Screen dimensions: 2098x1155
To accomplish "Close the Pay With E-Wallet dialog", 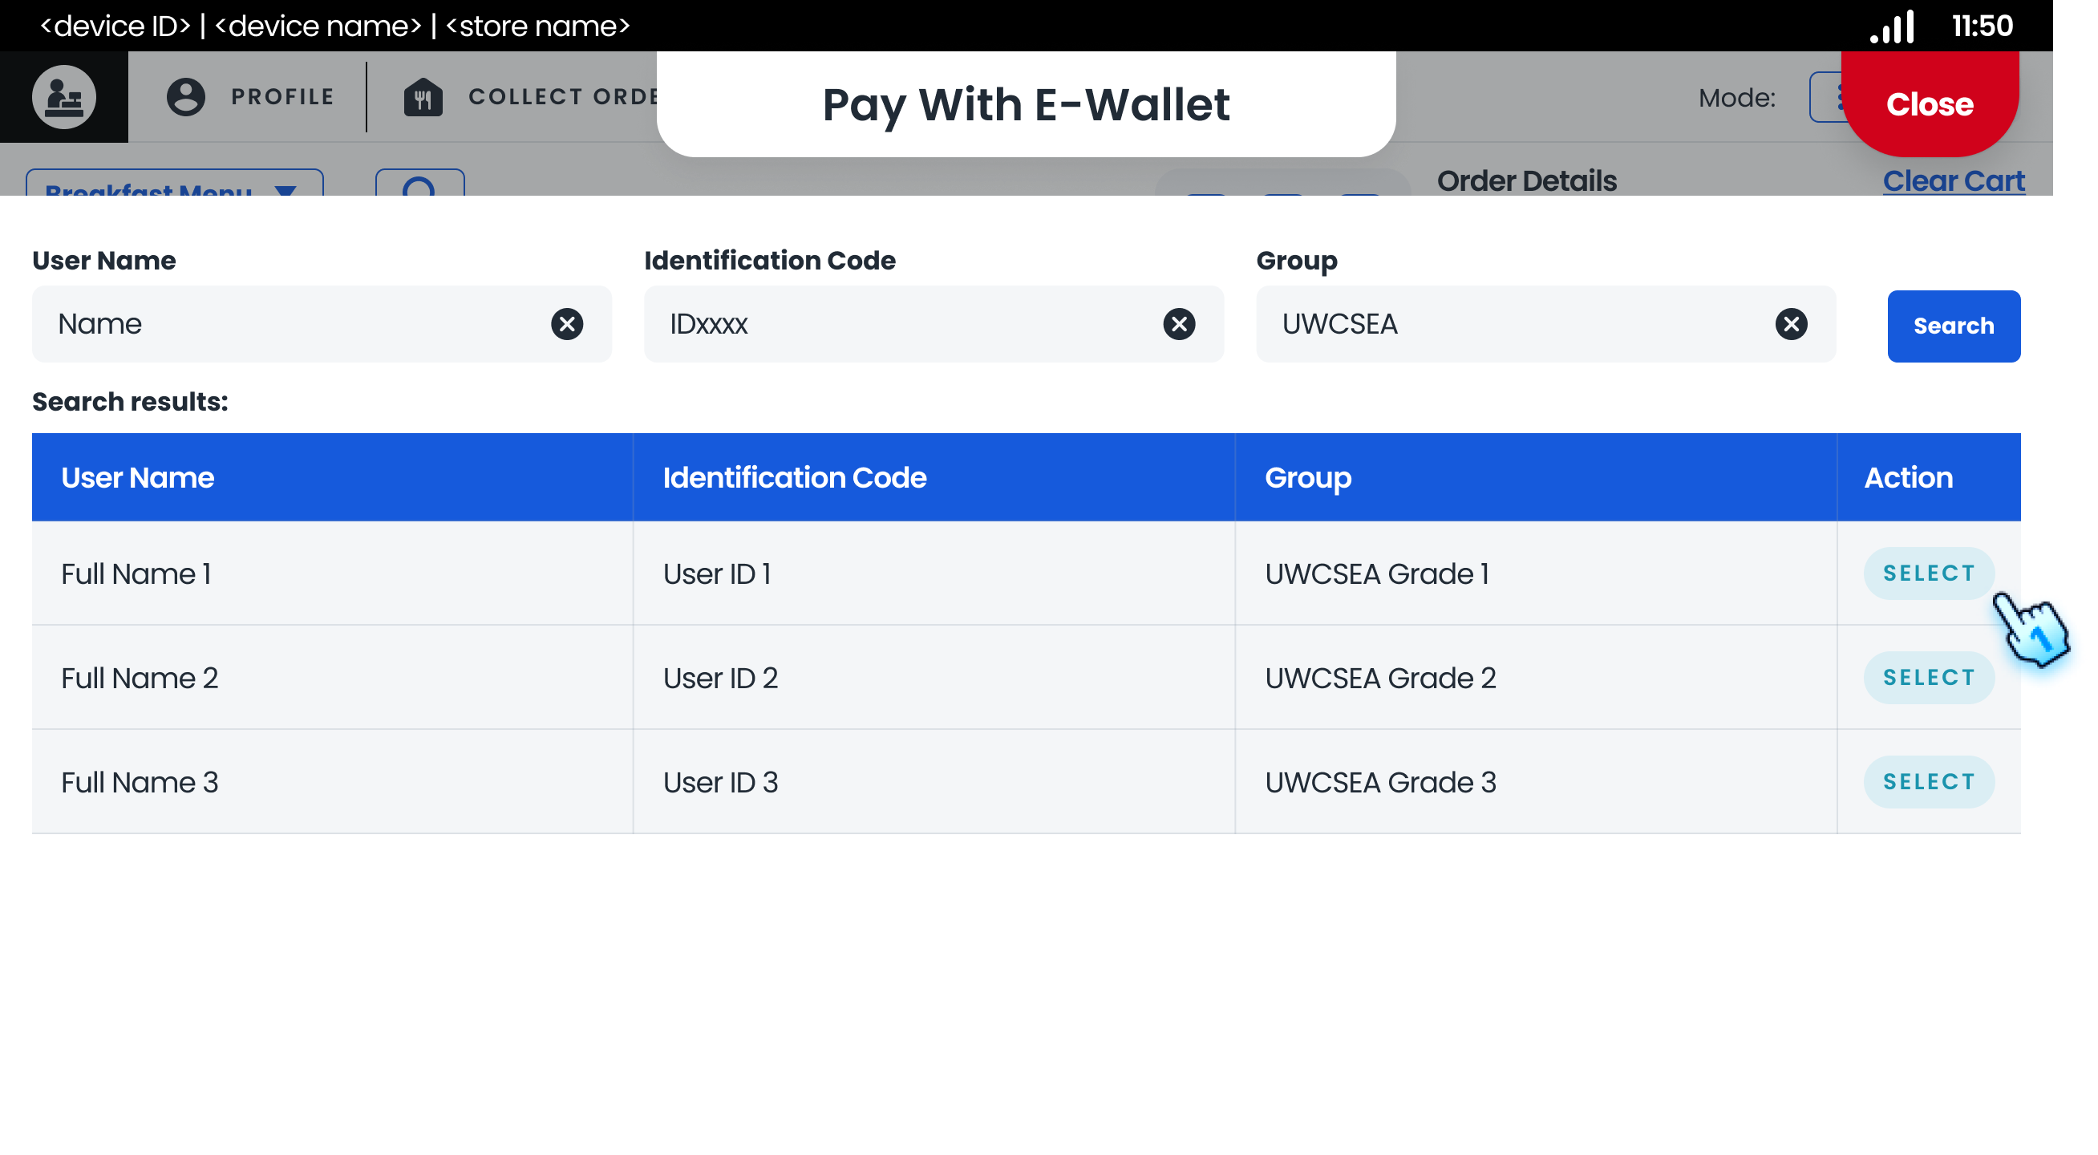I will click(x=1929, y=104).
